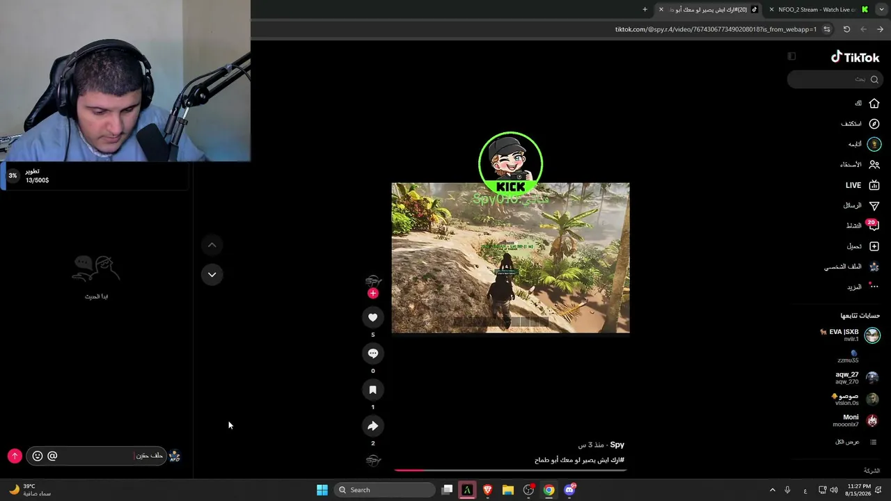Image resolution: width=891 pixels, height=501 pixels.
Task: Open the followed account EVA |SXB
Action: click(x=849, y=335)
